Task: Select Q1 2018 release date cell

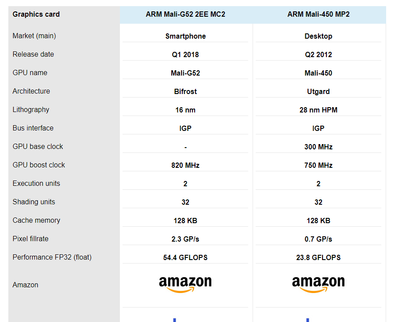Action: 185,54
